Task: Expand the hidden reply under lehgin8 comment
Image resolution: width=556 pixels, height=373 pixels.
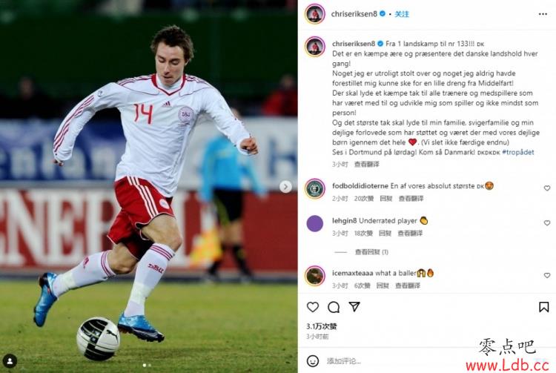Action: pyautogui.click(x=371, y=251)
